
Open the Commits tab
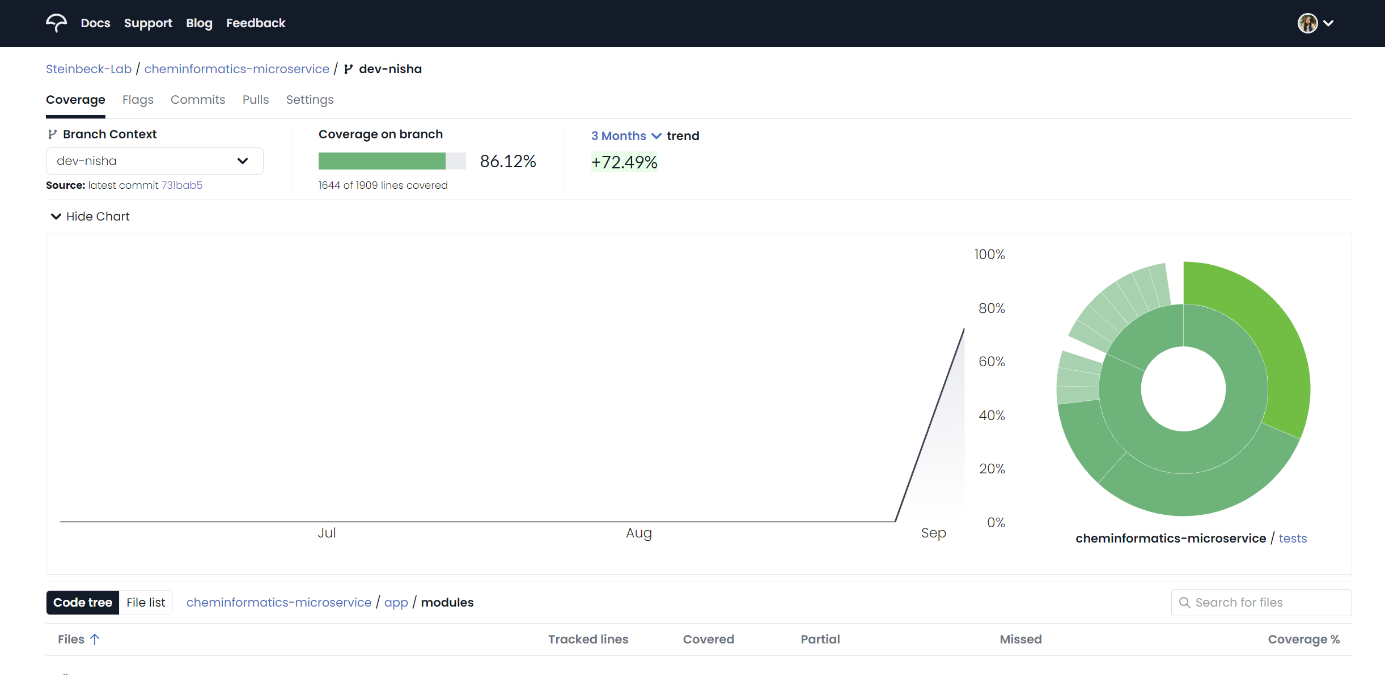coord(197,100)
